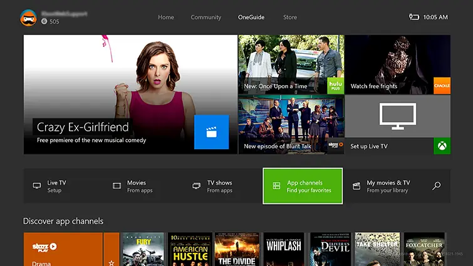The image size is (473, 266).
Task: Open New episode of Blunt Talk tile
Action: pos(291,125)
